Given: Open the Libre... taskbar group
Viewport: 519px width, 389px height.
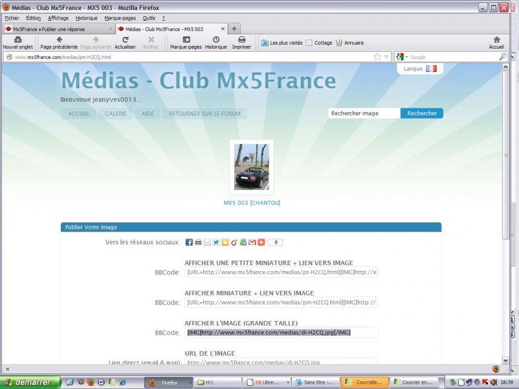Looking at the screenshot, I should [x=267, y=383].
